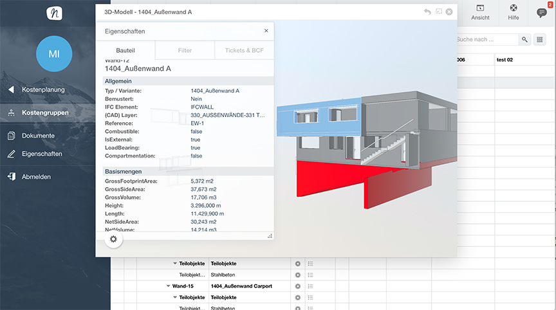Click the undo arrow in 3D-Modell header
Viewport: 556px width, 310px height.
(427, 12)
